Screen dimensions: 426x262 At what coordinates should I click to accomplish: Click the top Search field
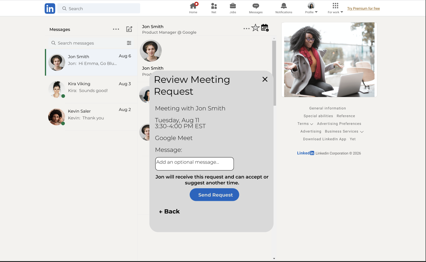(x=99, y=8)
